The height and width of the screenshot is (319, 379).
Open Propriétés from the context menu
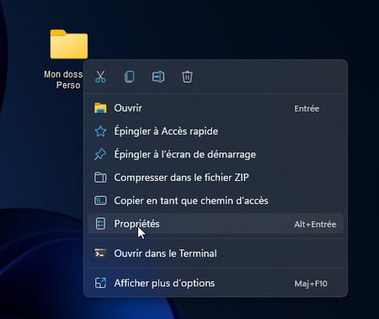coord(216,224)
